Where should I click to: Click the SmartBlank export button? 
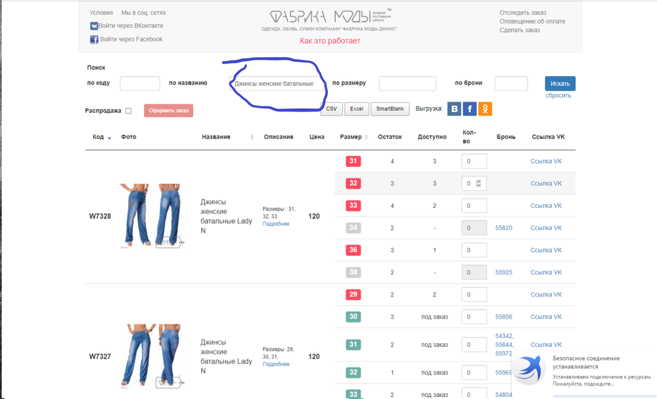(x=390, y=109)
